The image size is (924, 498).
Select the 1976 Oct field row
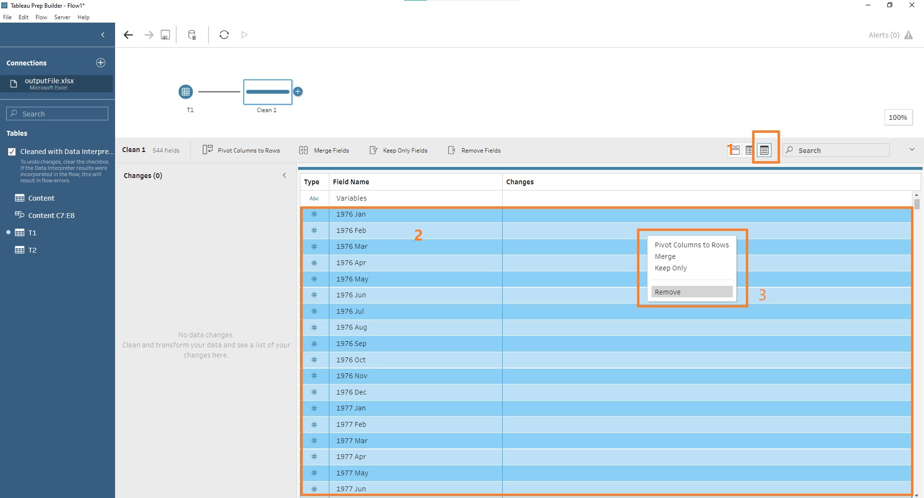pyautogui.click(x=607, y=360)
